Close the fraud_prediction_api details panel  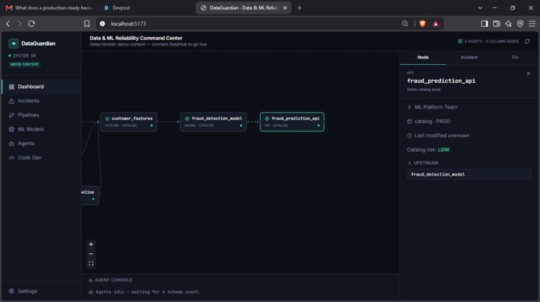click(529, 73)
